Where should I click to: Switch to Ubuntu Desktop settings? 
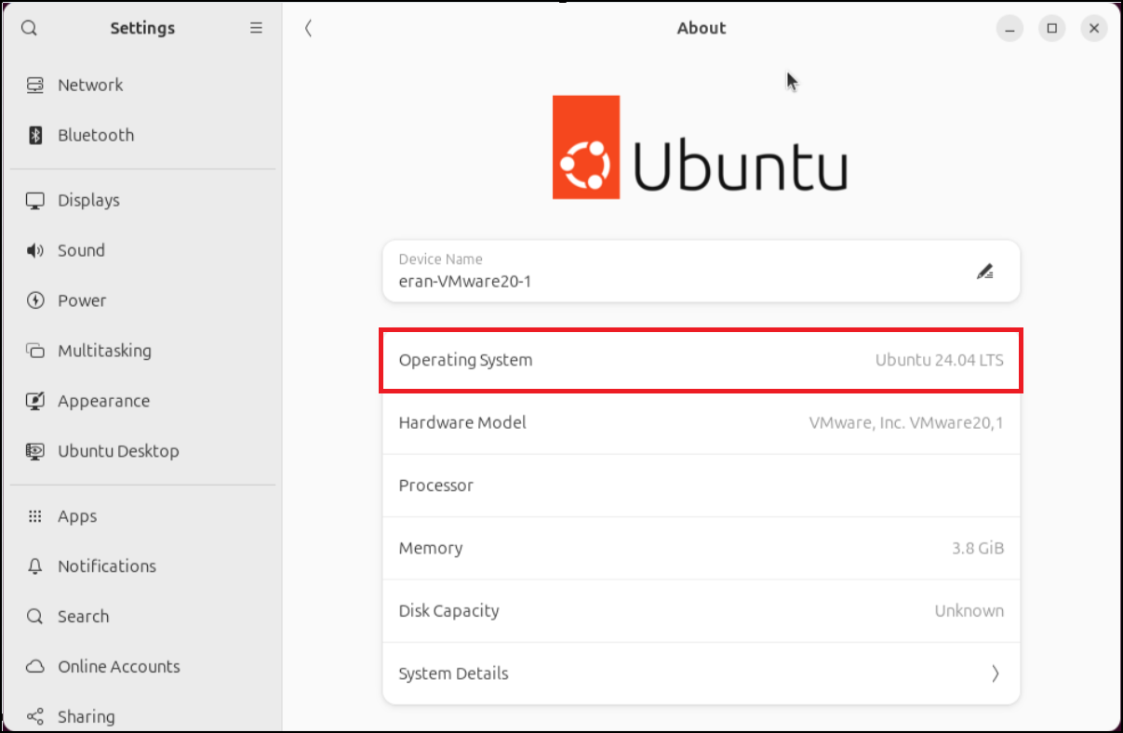click(x=118, y=451)
